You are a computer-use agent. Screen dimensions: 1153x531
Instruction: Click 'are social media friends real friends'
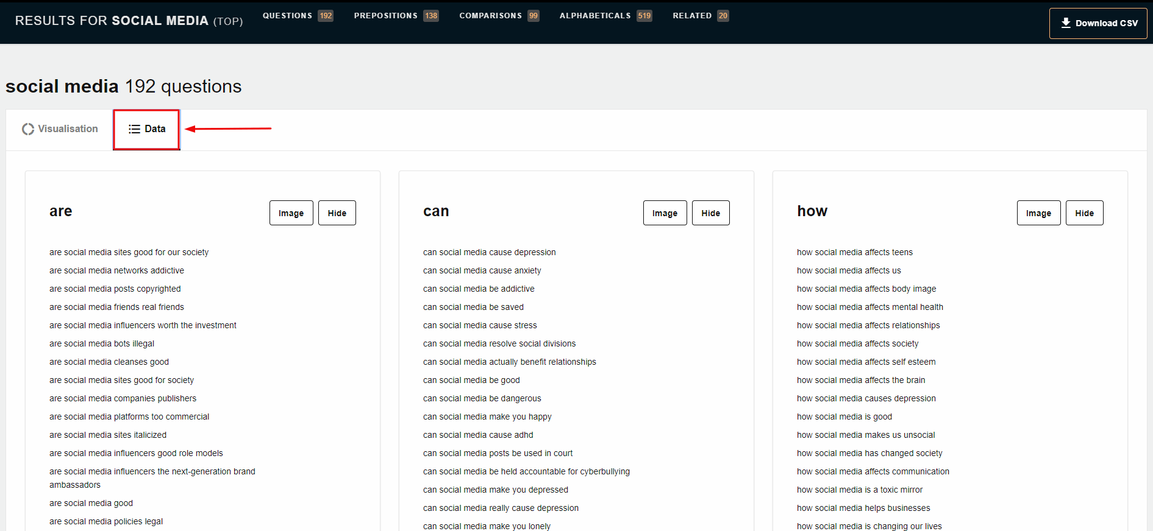pyautogui.click(x=116, y=307)
